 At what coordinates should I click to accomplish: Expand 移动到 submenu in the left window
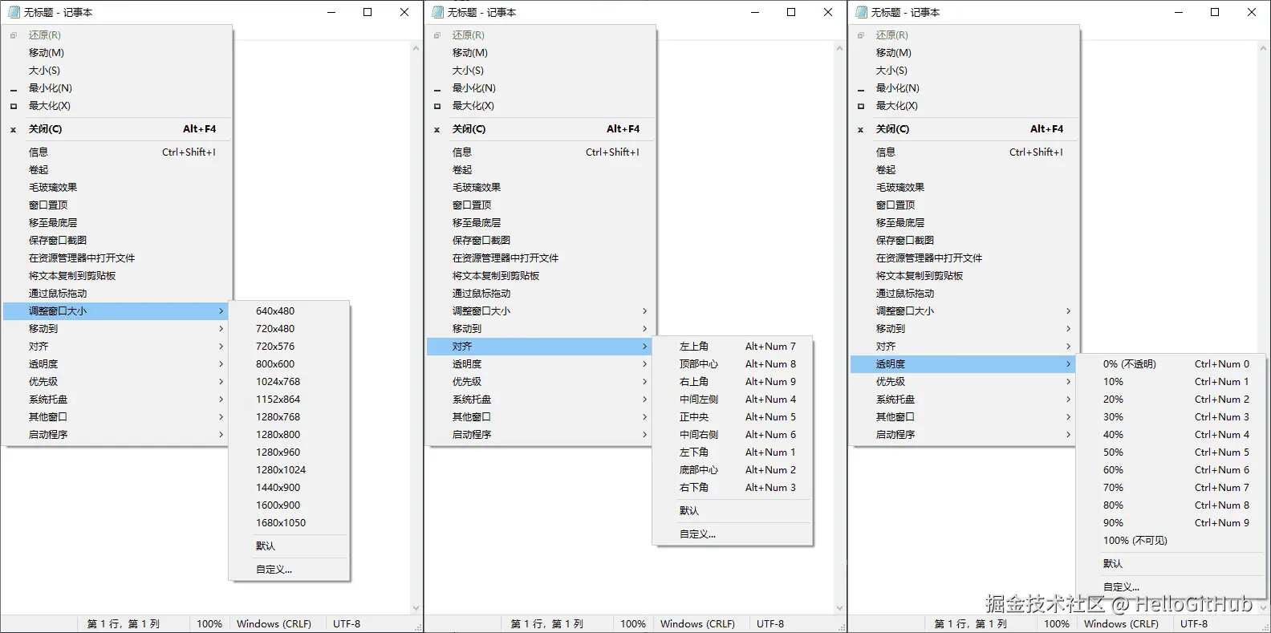(x=118, y=329)
